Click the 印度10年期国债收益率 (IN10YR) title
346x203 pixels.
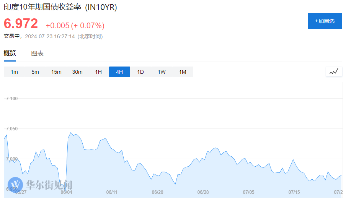coord(60,7)
